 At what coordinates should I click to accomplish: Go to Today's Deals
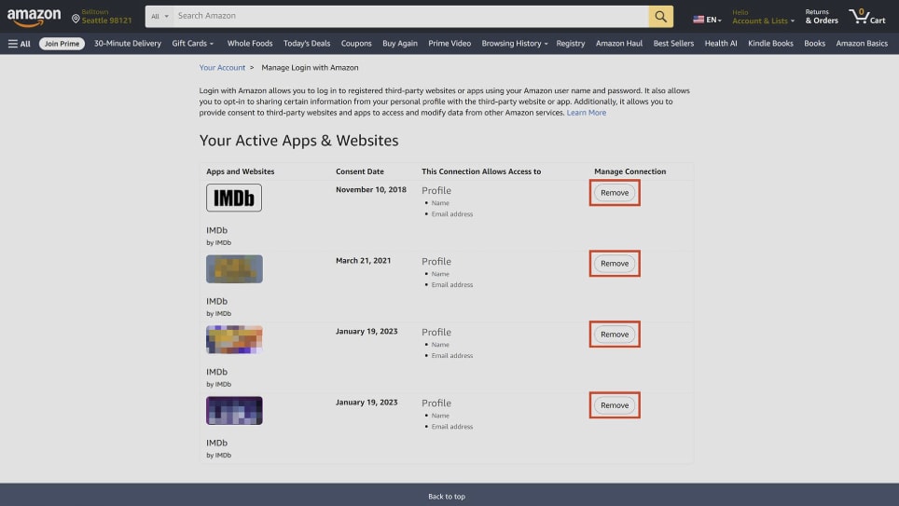pos(307,44)
